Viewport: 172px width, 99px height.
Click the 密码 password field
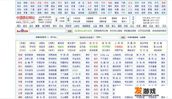[110, 37]
